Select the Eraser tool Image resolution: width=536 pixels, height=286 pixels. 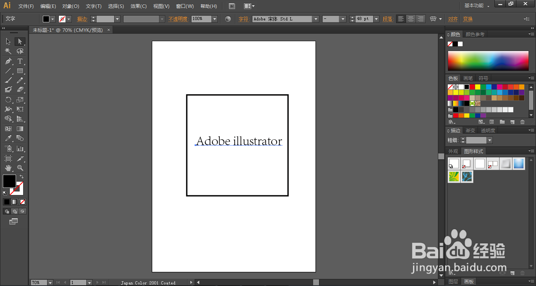[x=20, y=90]
